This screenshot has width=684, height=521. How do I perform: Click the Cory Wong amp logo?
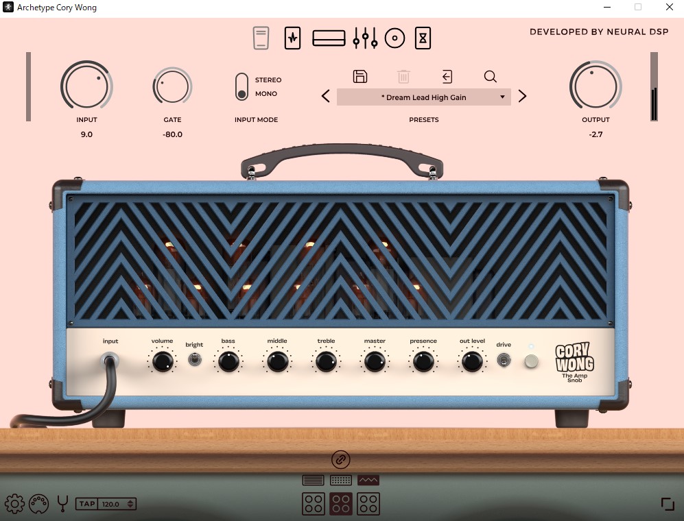point(574,362)
